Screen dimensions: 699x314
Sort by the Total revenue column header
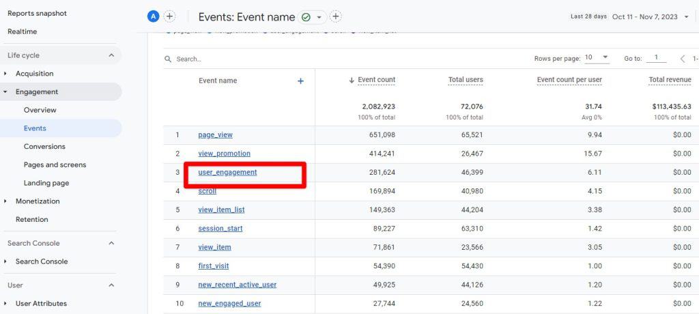click(670, 80)
